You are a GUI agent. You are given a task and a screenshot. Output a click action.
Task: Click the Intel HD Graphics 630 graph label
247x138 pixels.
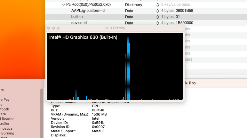click(x=83, y=37)
